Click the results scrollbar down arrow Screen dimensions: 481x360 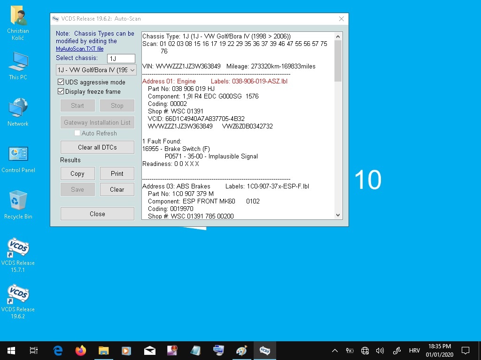click(338, 215)
